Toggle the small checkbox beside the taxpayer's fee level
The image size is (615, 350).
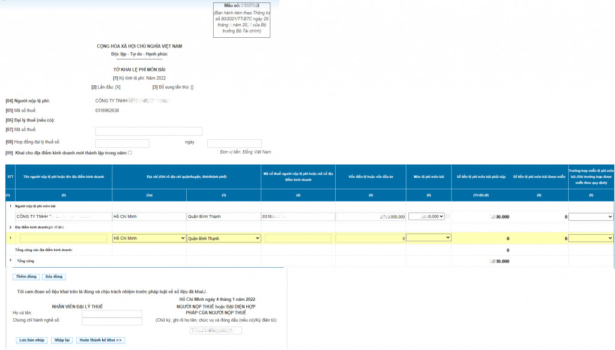click(447, 216)
